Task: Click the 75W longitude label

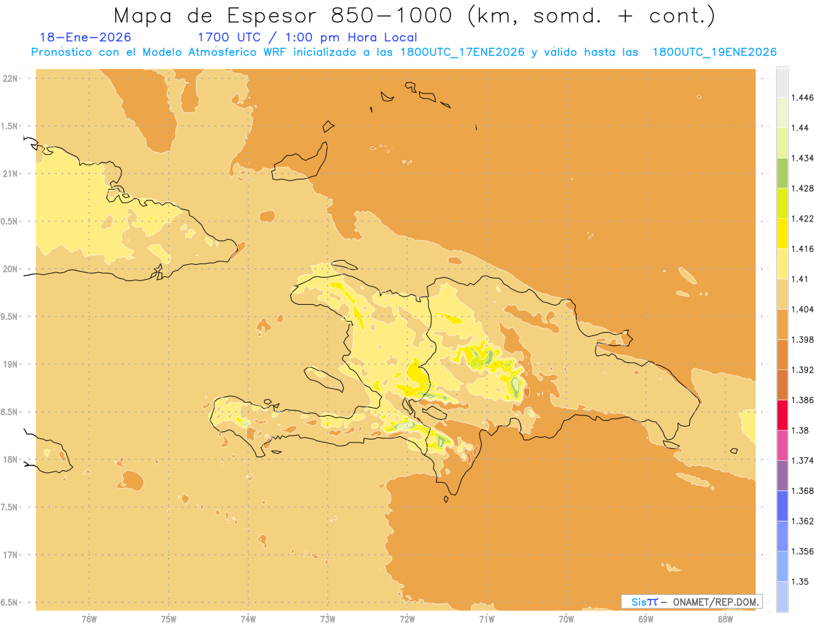Action: pyautogui.click(x=169, y=619)
